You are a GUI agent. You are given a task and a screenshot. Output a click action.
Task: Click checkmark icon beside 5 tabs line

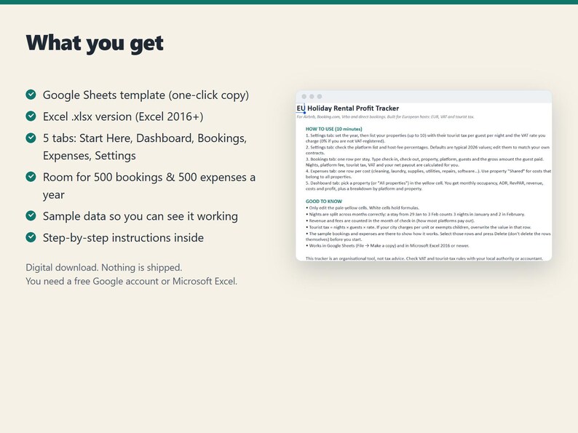[x=31, y=138]
